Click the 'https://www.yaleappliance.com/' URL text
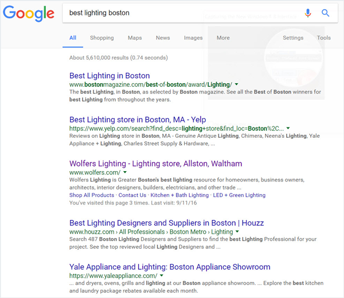 pyautogui.click(x=113, y=276)
